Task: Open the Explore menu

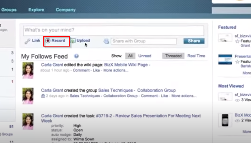Action: click(36, 10)
